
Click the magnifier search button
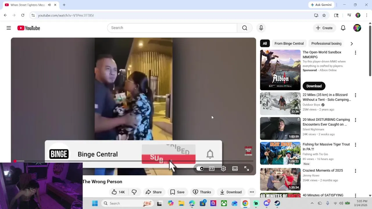(245, 28)
